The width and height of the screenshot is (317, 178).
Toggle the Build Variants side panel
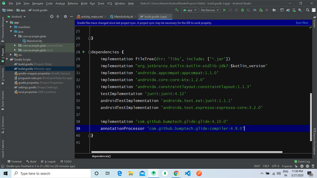tap(2, 100)
